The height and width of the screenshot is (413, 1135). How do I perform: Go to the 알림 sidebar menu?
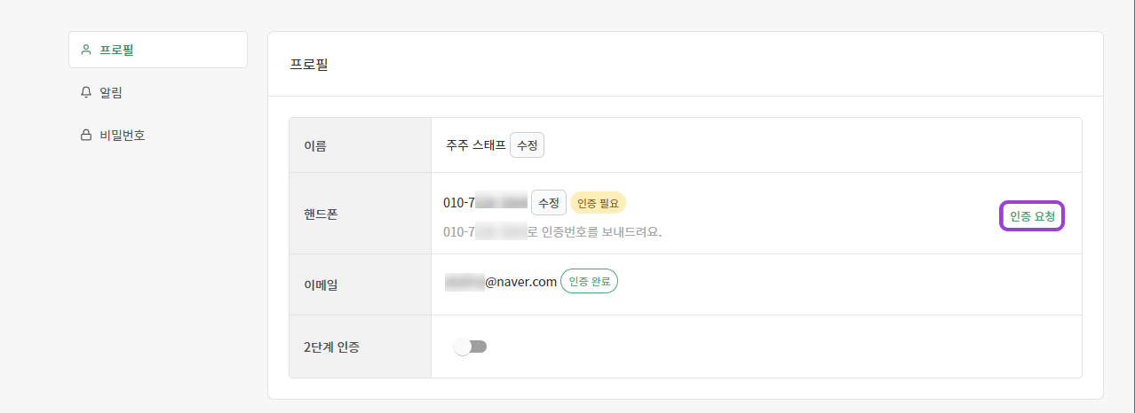(112, 92)
